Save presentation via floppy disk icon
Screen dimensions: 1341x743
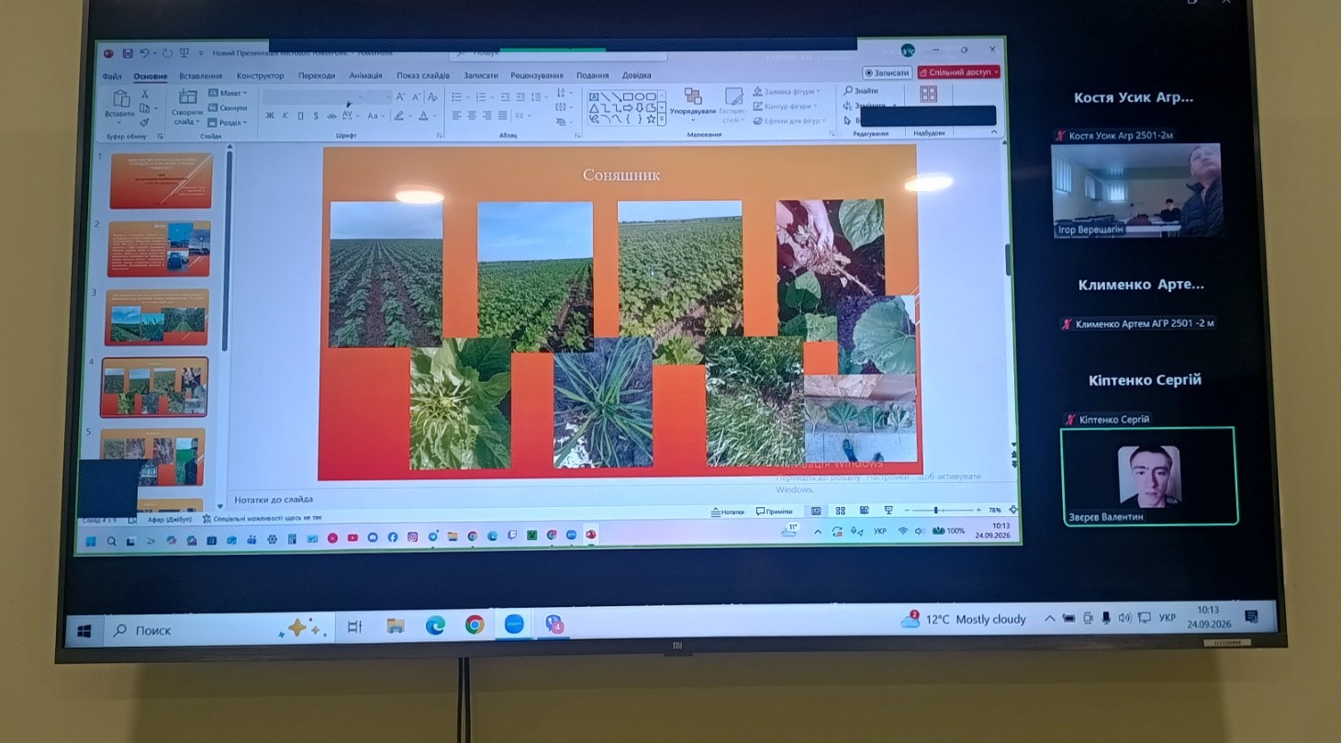[x=128, y=53]
